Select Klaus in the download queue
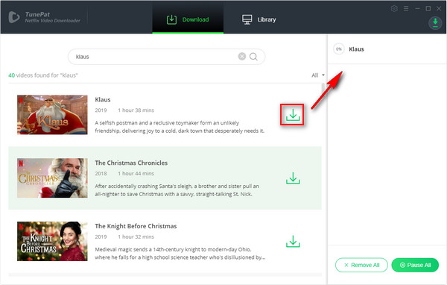Viewport: 447px width, 285px height. pos(387,49)
